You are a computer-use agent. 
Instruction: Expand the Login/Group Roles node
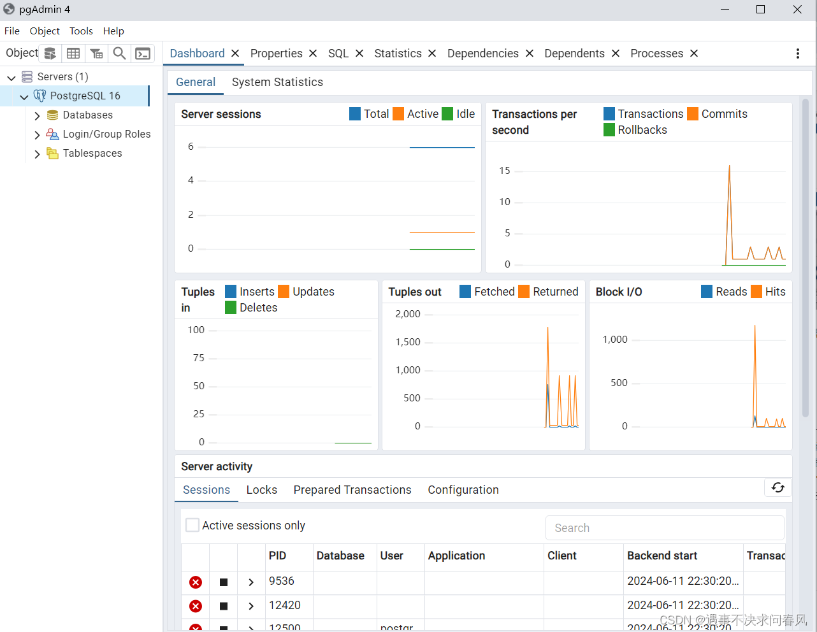click(x=37, y=135)
